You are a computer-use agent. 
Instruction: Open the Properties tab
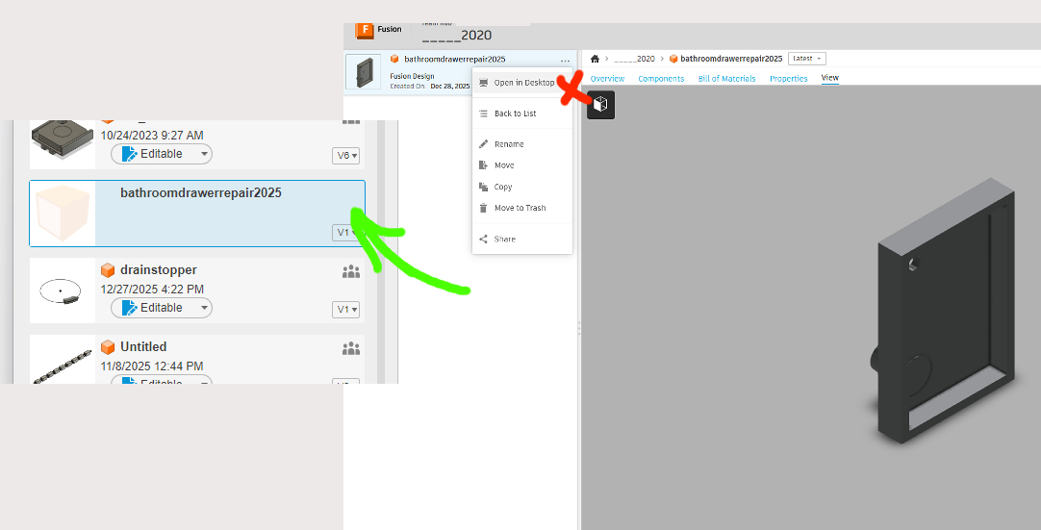point(789,78)
